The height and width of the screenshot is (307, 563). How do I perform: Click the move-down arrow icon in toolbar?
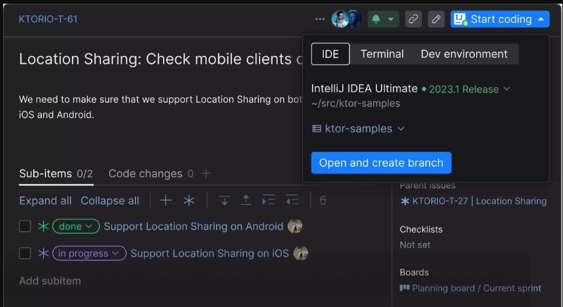coord(225,201)
